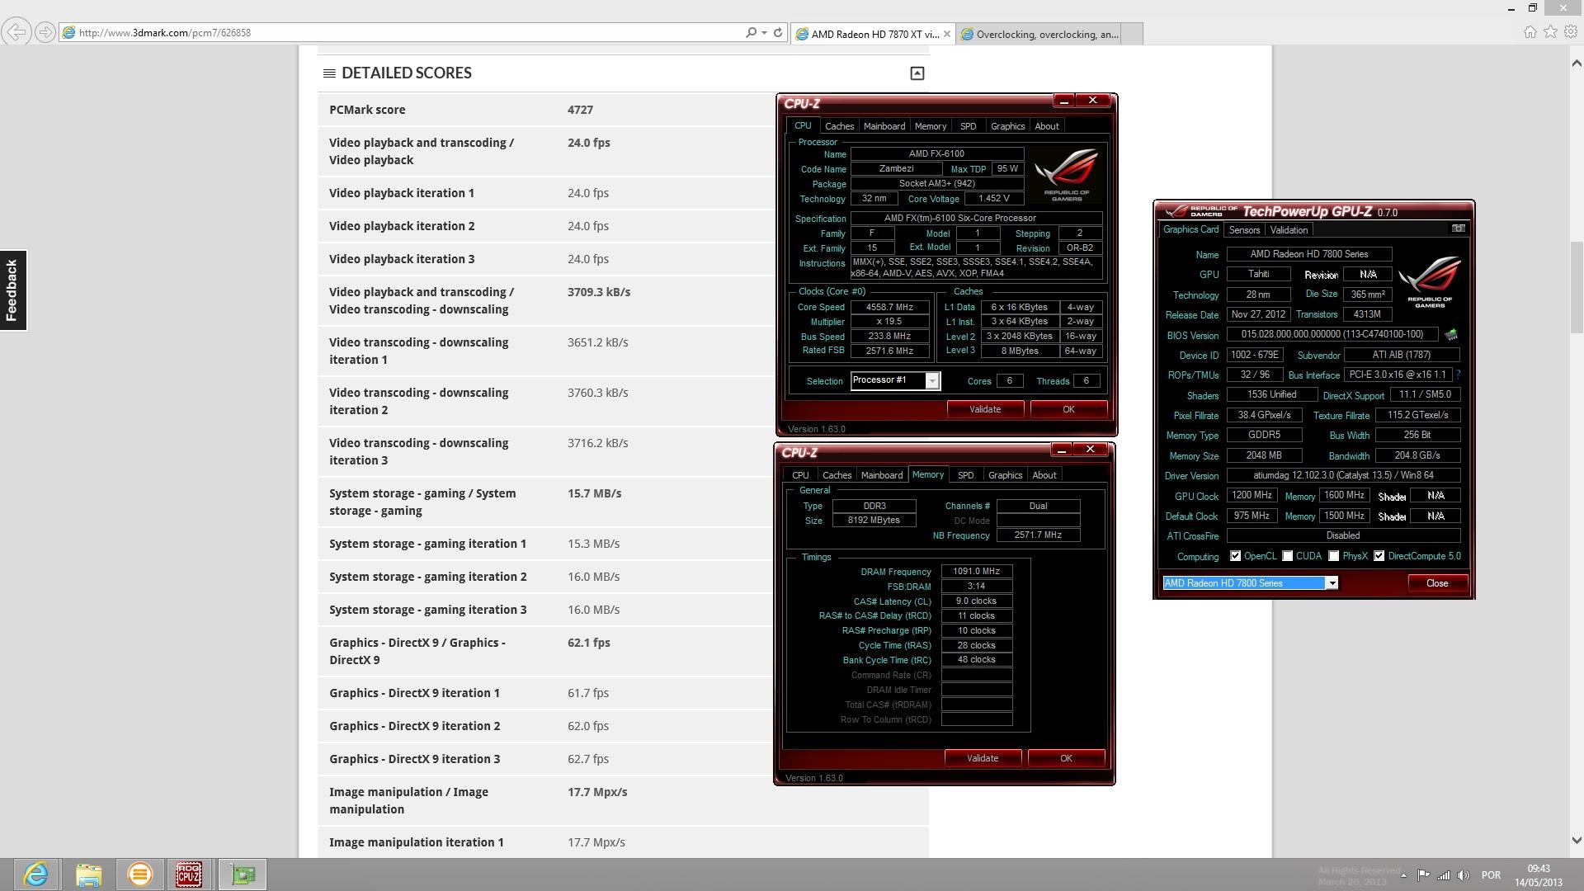Viewport: 1584px width, 891px height.
Task: Click the ROG CPU-Z taskbar icon
Action: (x=189, y=874)
